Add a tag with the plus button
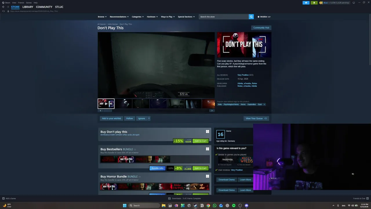 (264, 104)
